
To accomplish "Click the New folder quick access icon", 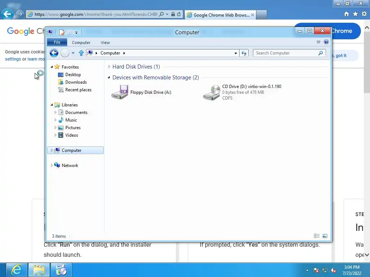I will (x=70, y=32).
